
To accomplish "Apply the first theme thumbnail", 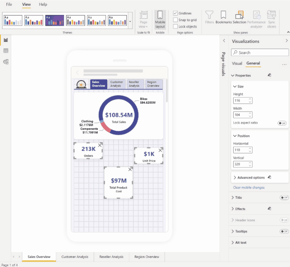I will coord(13,20).
